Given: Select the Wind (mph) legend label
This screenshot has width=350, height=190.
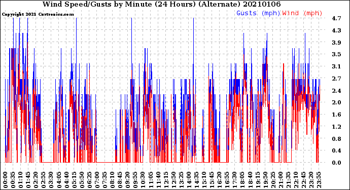Looking at the screenshot, I should click(302, 13).
